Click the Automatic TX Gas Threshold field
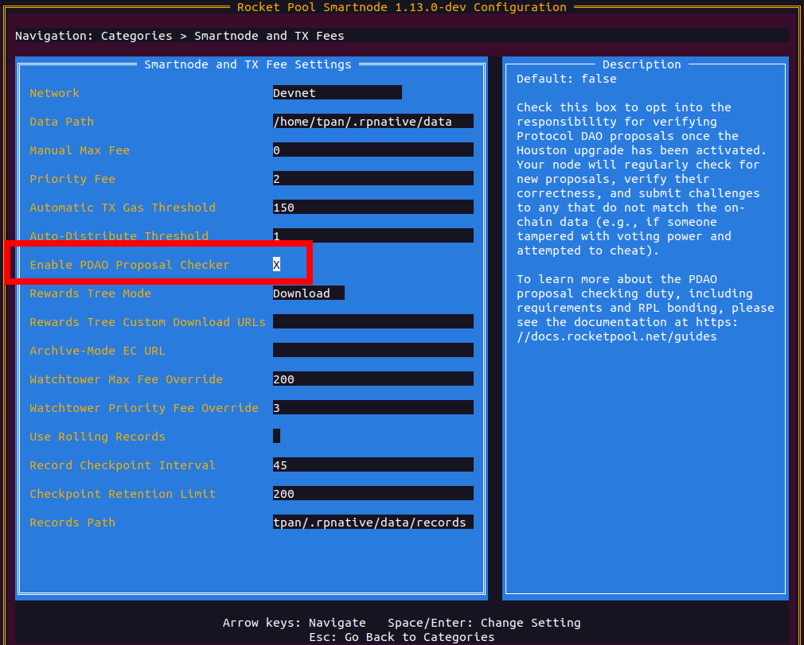The image size is (804, 645). tap(373, 208)
